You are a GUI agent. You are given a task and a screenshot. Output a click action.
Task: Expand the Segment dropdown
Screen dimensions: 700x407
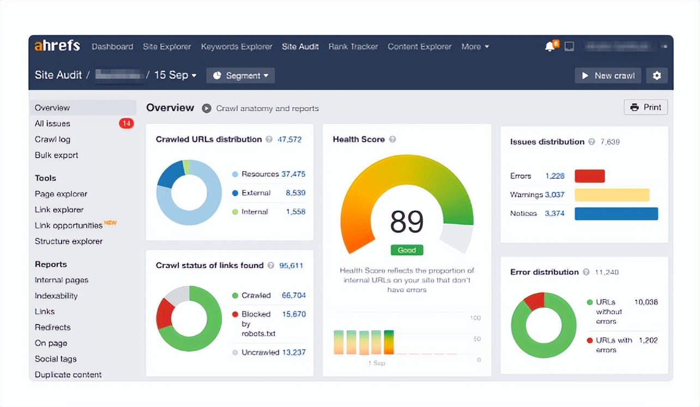(x=240, y=76)
